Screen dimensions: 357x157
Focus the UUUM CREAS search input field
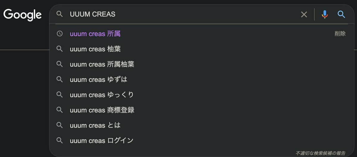pyautogui.click(x=182, y=14)
